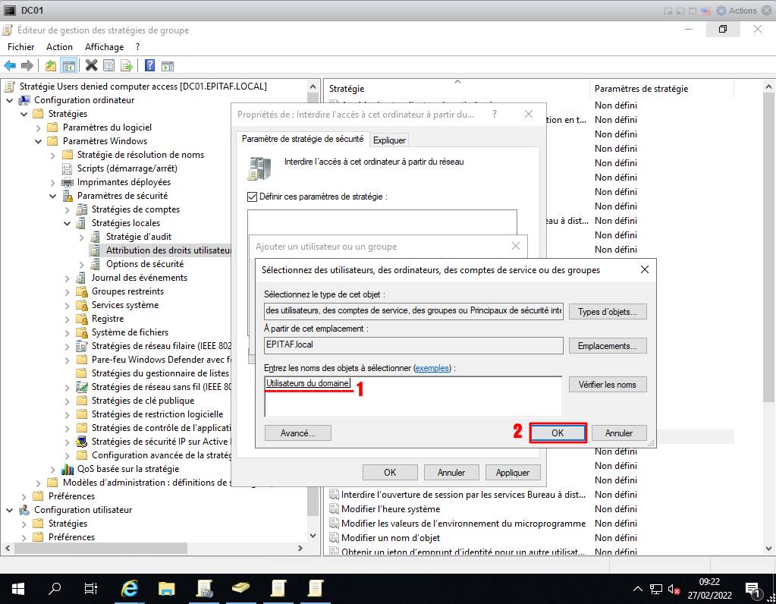The height and width of the screenshot is (604, 776).
Task: Open the properties toolbar icon
Action: pyautogui.click(x=109, y=65)
